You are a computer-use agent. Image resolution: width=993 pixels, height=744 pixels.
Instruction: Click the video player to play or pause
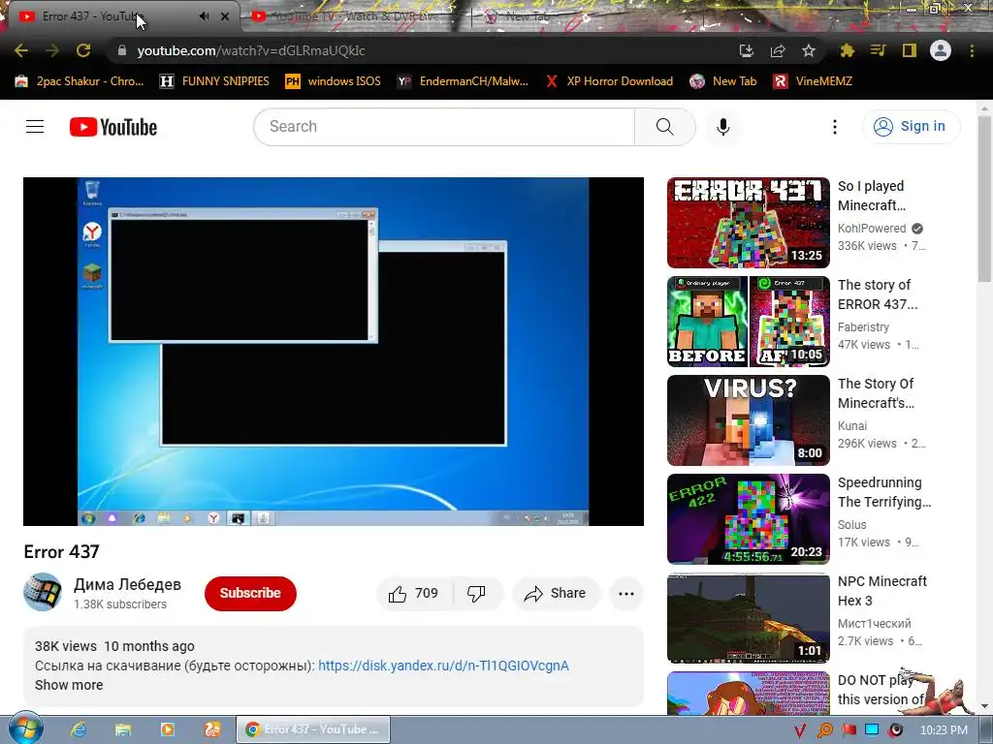334,351
